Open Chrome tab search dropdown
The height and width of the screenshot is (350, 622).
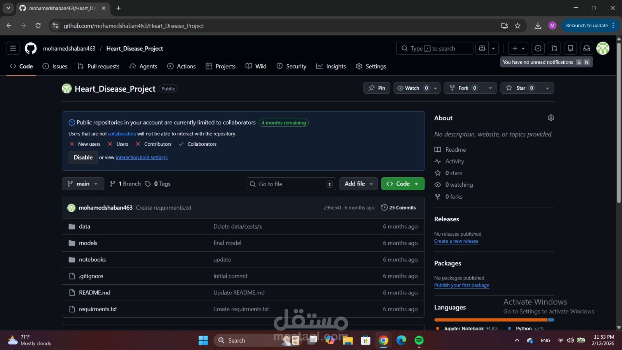click(x=8, y=8)
